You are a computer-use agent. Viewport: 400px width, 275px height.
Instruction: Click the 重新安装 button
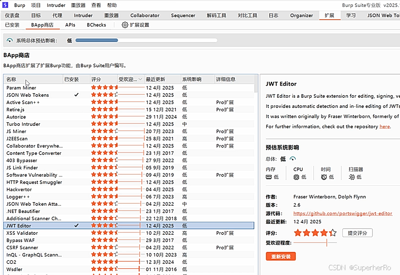(281, 257)
